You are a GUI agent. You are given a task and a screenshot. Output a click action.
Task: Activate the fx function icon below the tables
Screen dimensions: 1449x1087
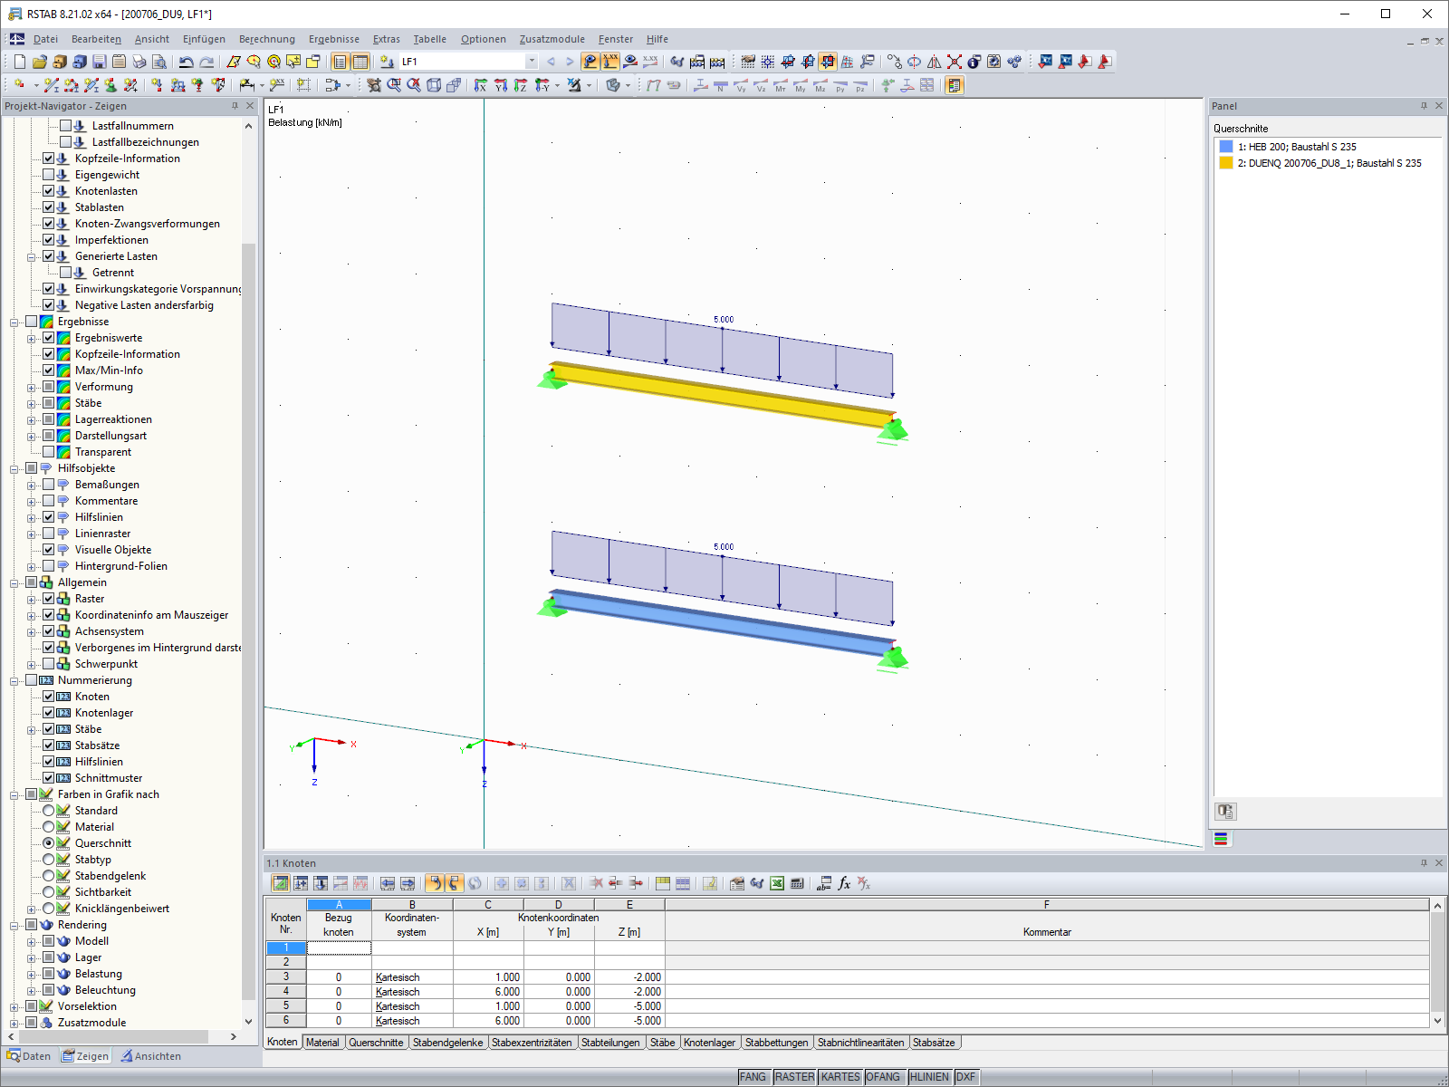[x=844, y=883]
